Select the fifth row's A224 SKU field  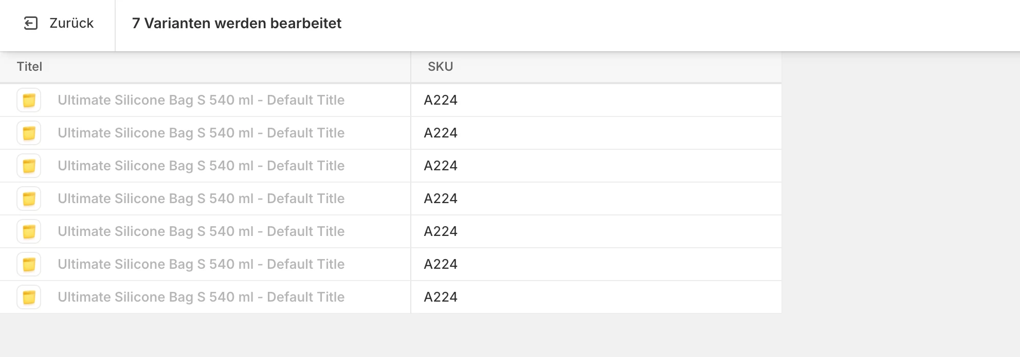[596, 231]
